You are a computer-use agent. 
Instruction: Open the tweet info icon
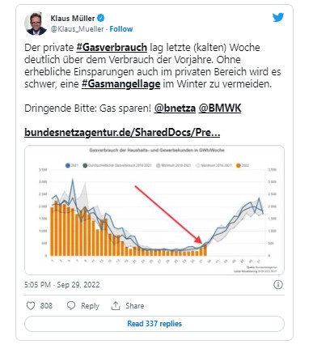(278, 284)
